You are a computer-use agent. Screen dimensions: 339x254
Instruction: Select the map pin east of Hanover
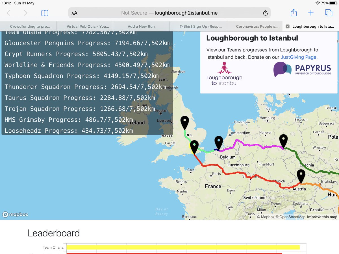[283, 141]
